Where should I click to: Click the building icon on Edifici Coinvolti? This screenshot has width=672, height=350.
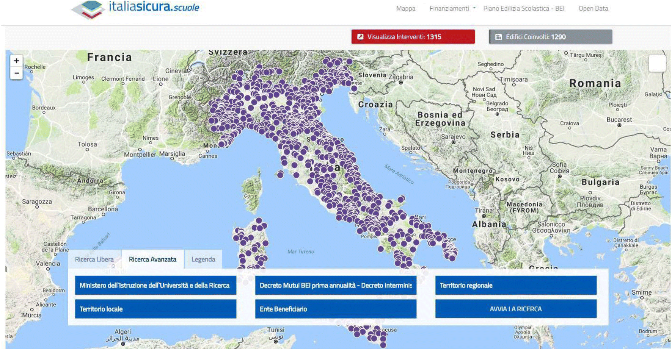498,37
